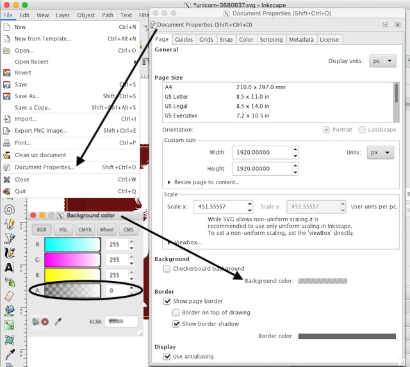This screenshot has height=367, width=410.
Task: Uncheck Show border shadow
Action: pyautogui.click(x=176, y=324)
